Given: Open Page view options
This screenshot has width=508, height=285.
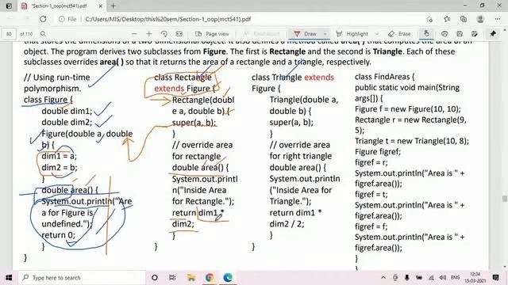Looking at the screenshot, I should click(x=212, y=33).
